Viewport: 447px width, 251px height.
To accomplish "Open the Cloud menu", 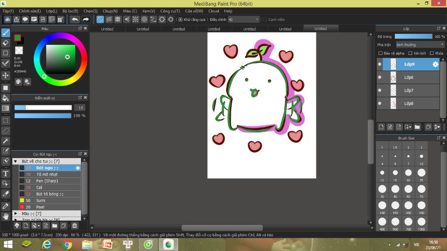I will click(213, 11).
